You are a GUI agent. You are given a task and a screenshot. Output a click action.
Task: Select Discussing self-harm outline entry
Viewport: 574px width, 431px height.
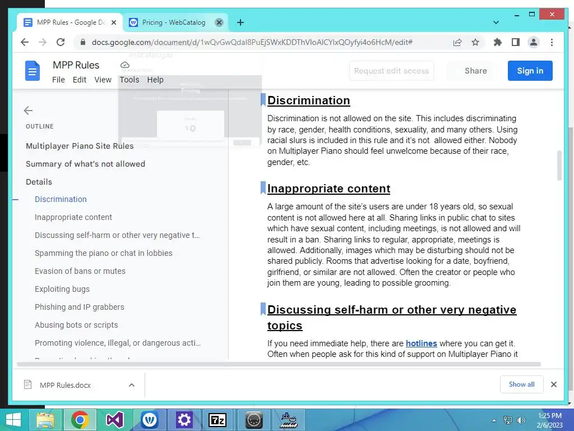pos(117,235)
